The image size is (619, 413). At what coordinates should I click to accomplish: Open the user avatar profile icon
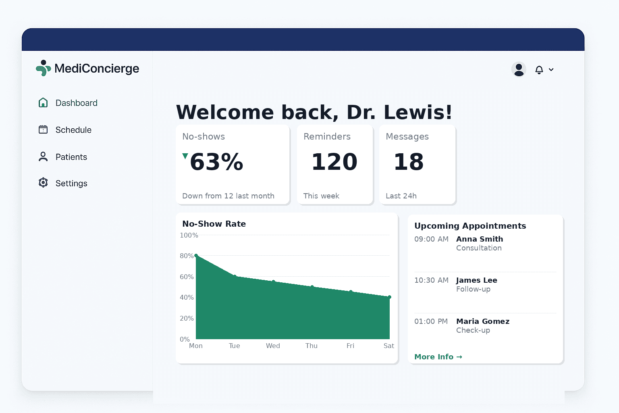pyautogui.click(x=519, y=69)
